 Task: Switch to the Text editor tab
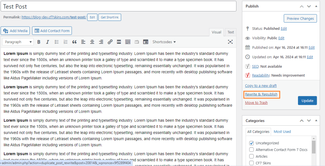(x=231, y=32)
